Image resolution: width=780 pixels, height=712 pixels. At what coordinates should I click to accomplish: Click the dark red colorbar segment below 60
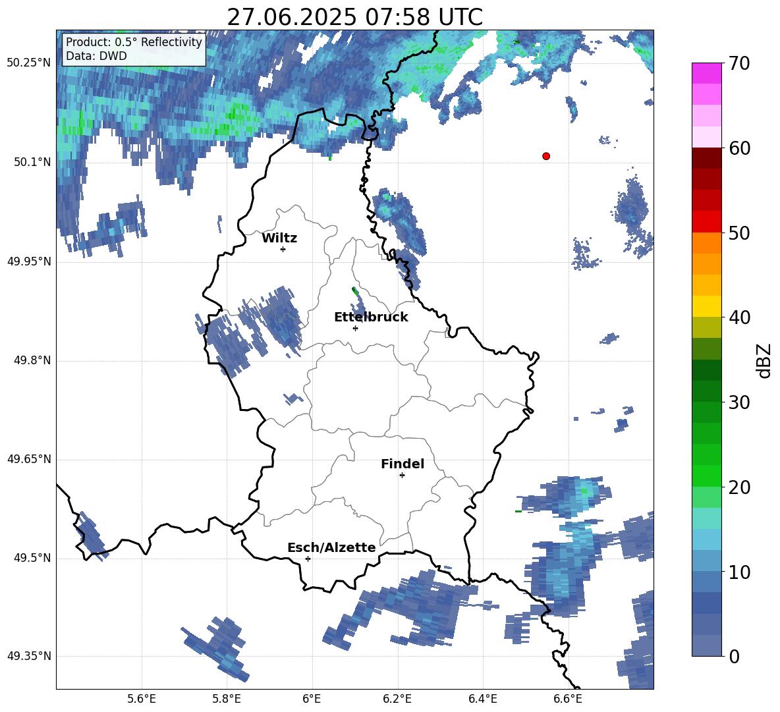point(706,159)
